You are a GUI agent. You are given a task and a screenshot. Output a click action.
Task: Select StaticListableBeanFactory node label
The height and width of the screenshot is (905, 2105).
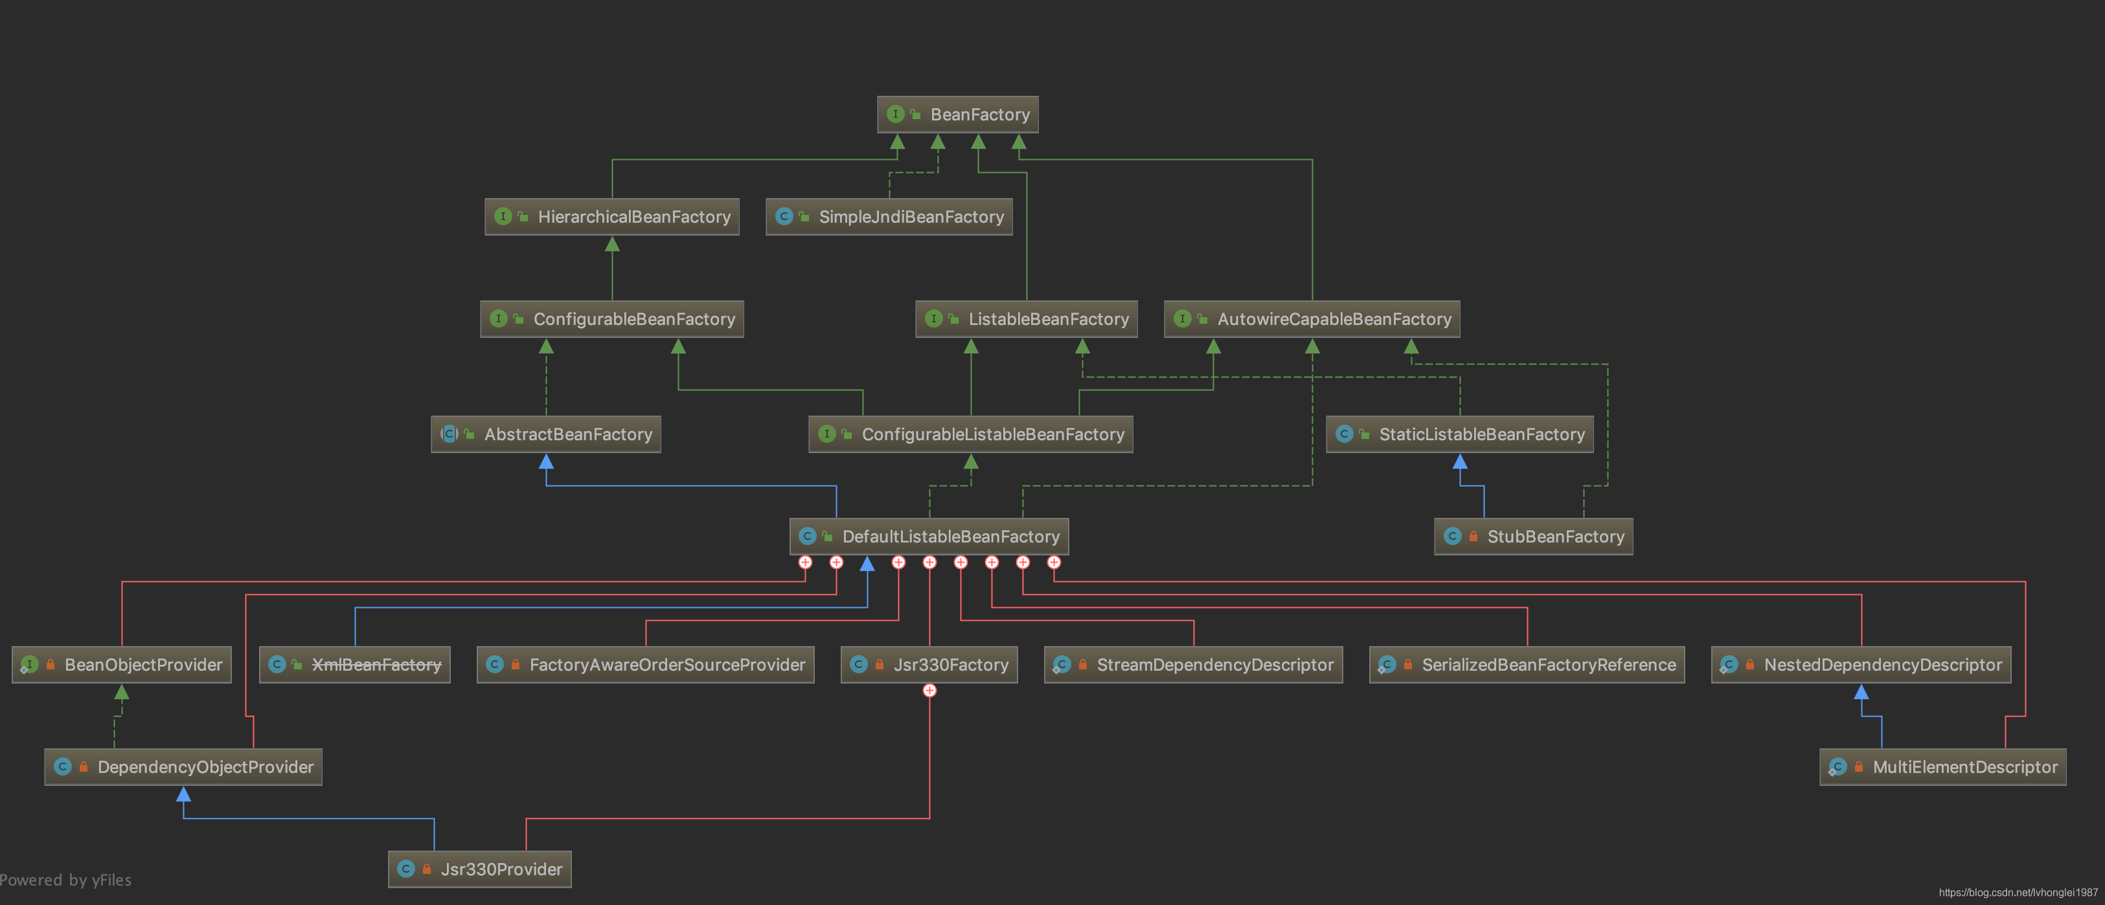(1481, 434)
